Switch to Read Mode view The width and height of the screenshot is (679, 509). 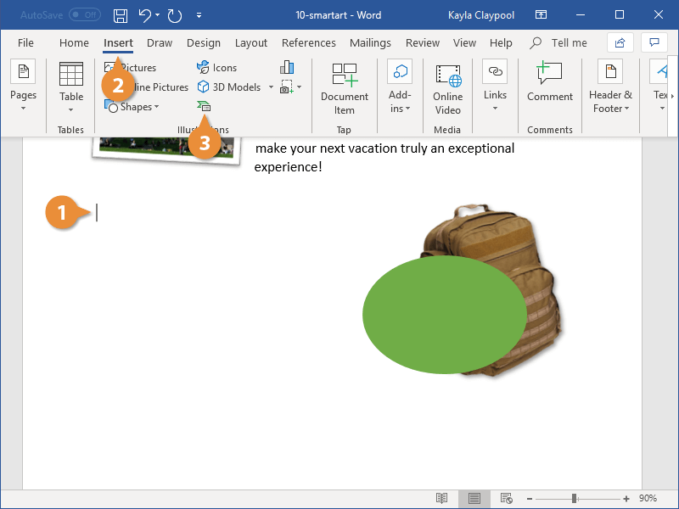[441, 499]
